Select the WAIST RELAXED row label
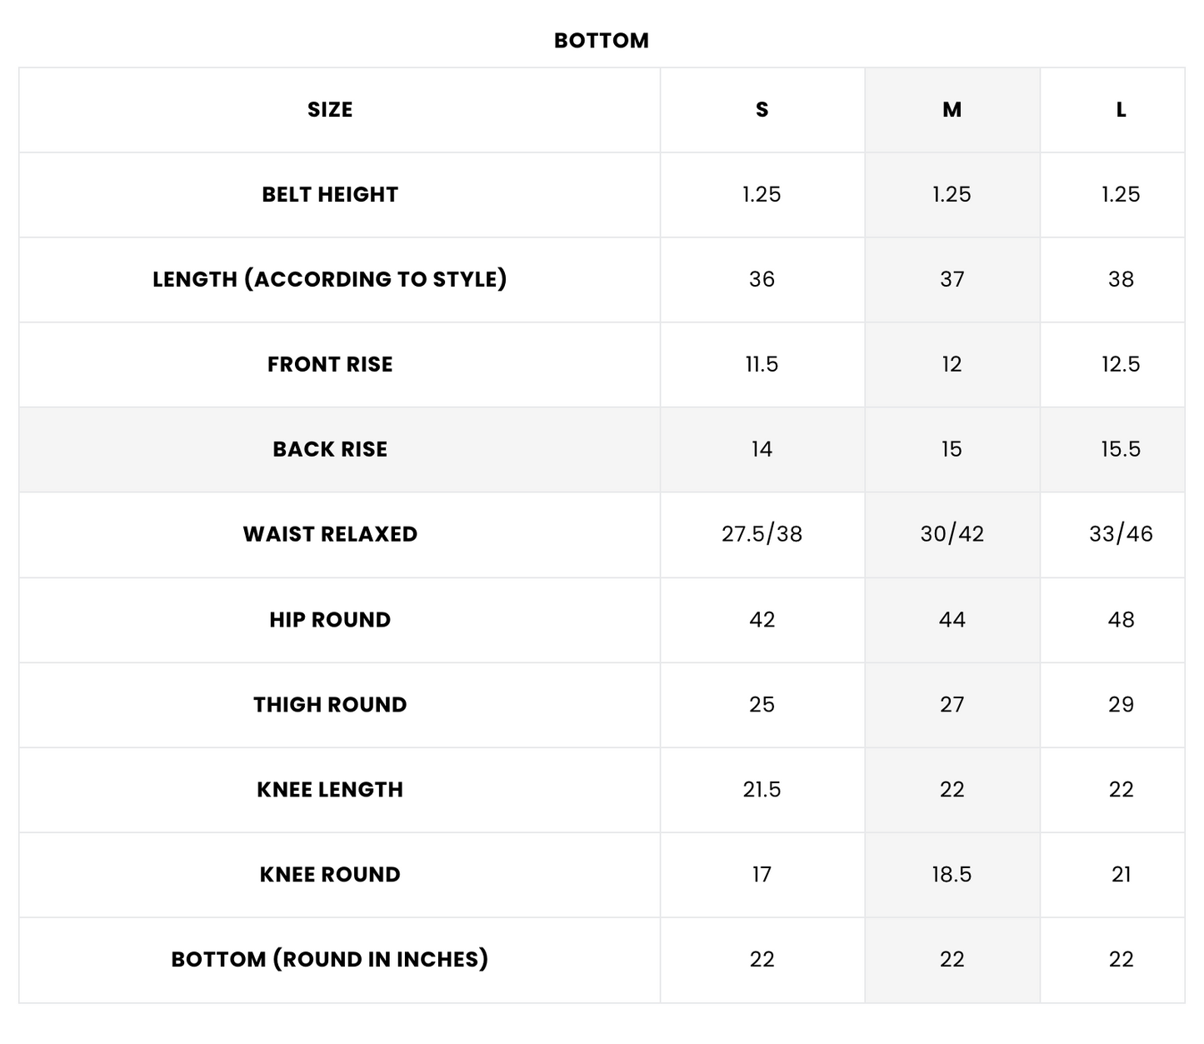 pos(330,535)
